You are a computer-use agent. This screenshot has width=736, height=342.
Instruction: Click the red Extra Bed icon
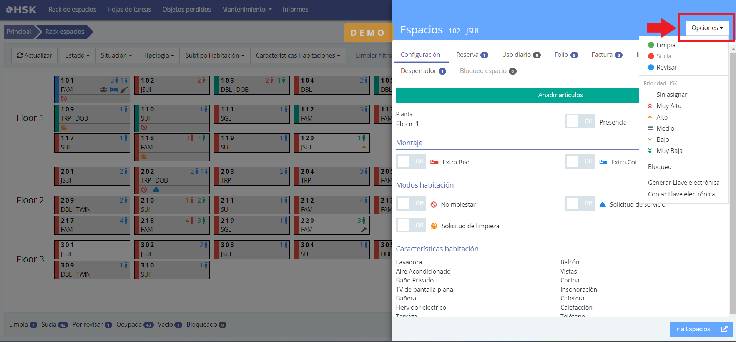tap(434, 162)
